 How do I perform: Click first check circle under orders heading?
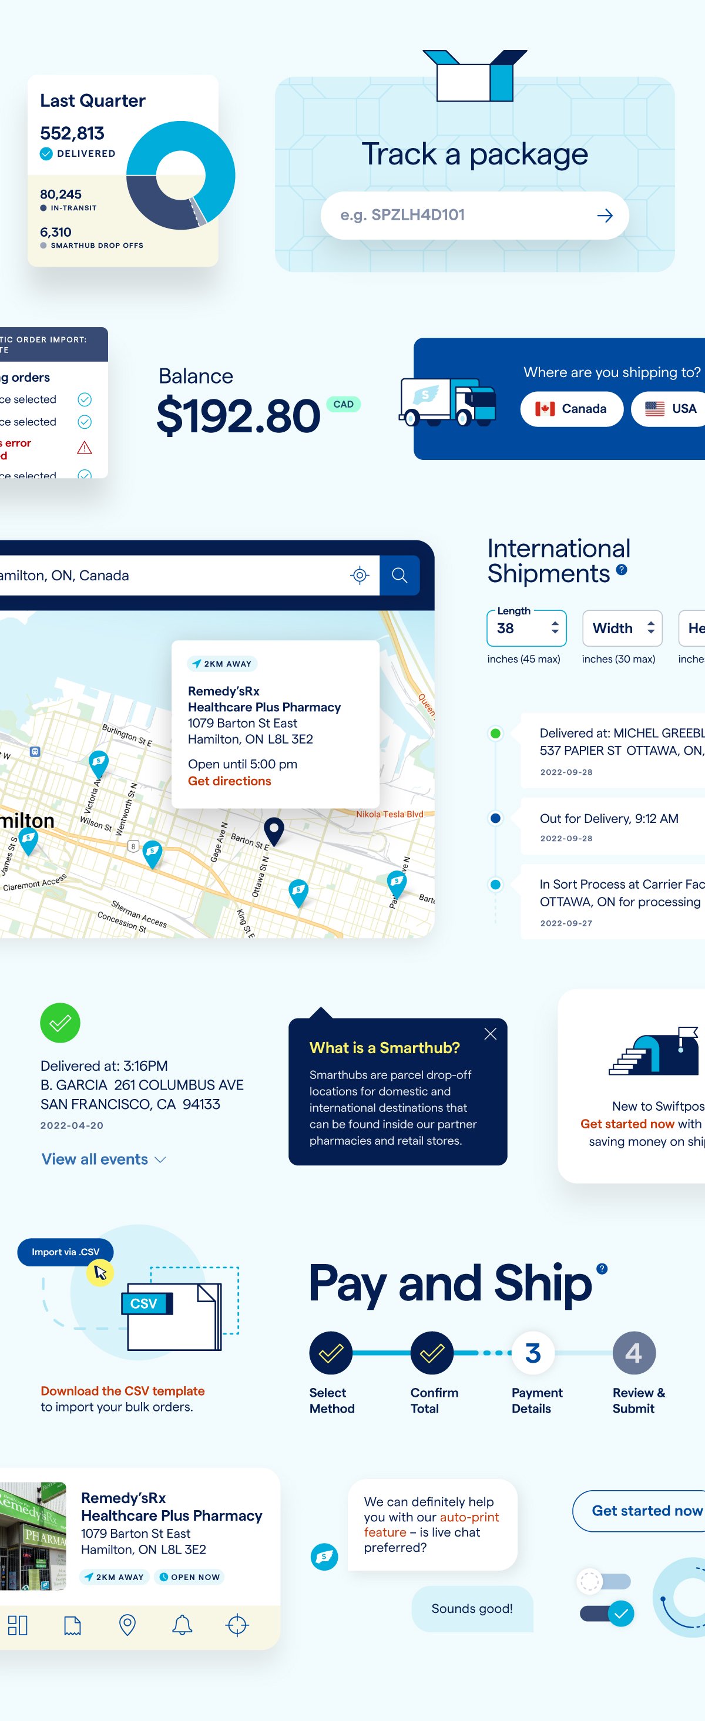[x=84, y=399]
